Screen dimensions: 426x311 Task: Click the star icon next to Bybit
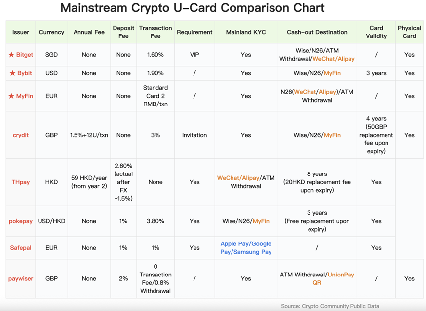pyautogui.click(x=12, y=73)
